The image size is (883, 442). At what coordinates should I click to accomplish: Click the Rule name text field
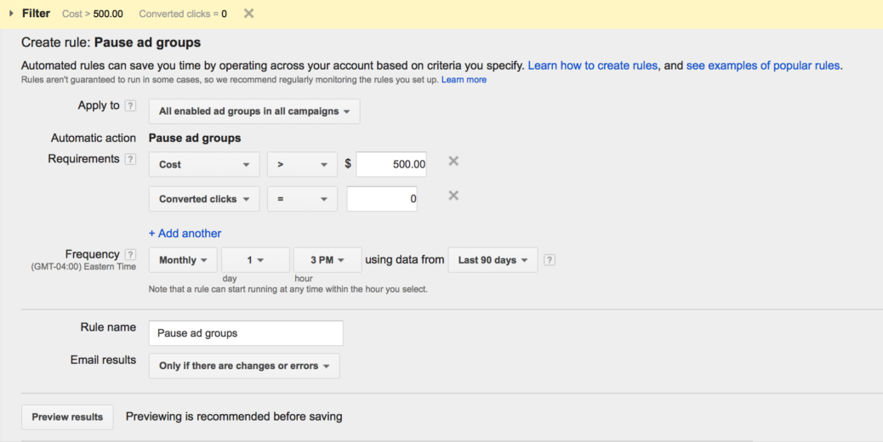click(x=246, y=333)
